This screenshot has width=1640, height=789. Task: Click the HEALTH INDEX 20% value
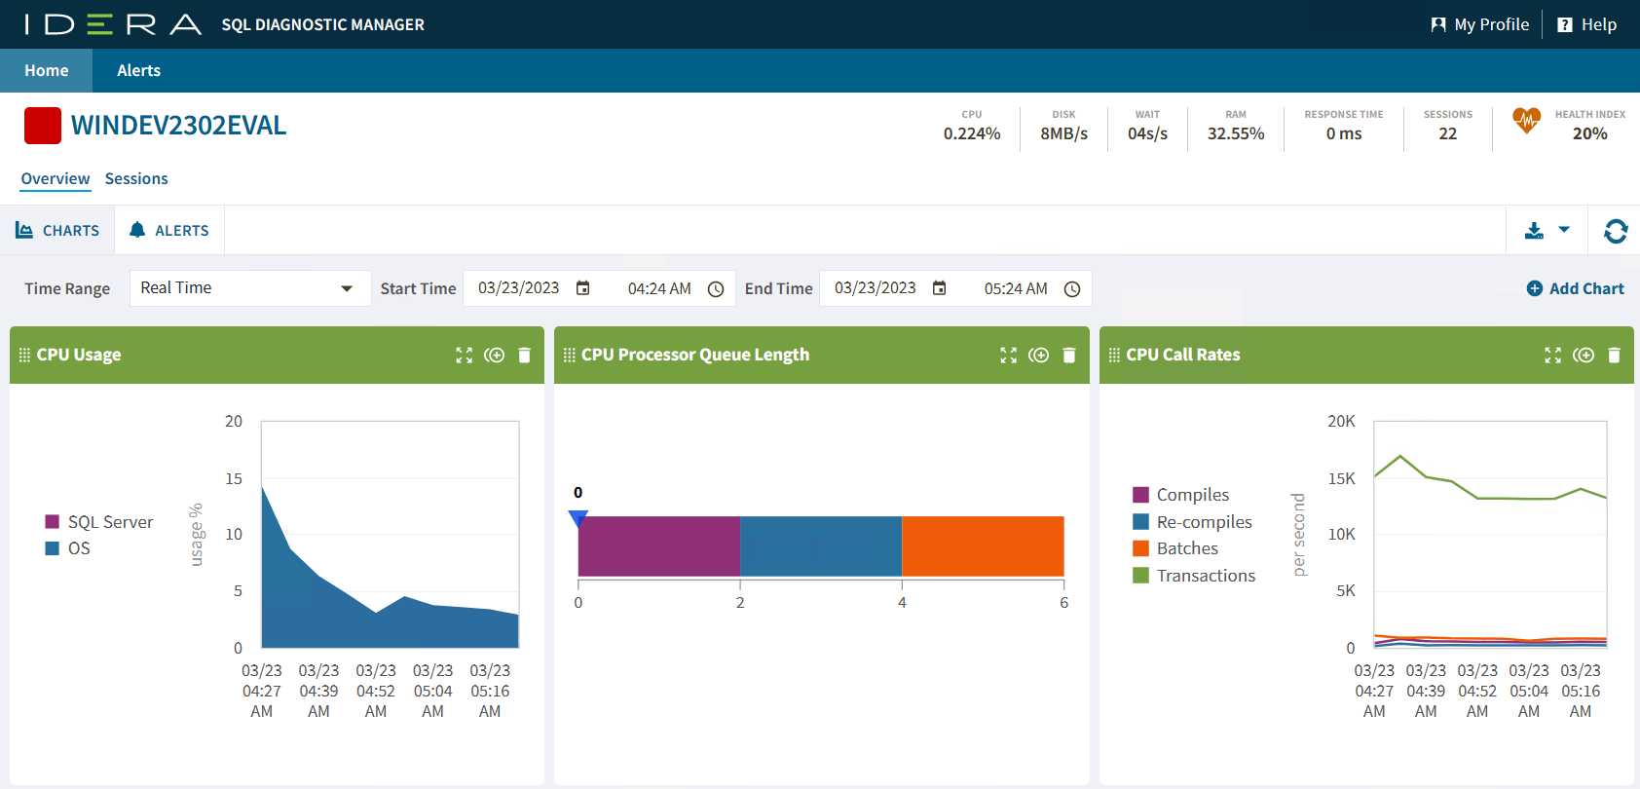click(1590, 134)
